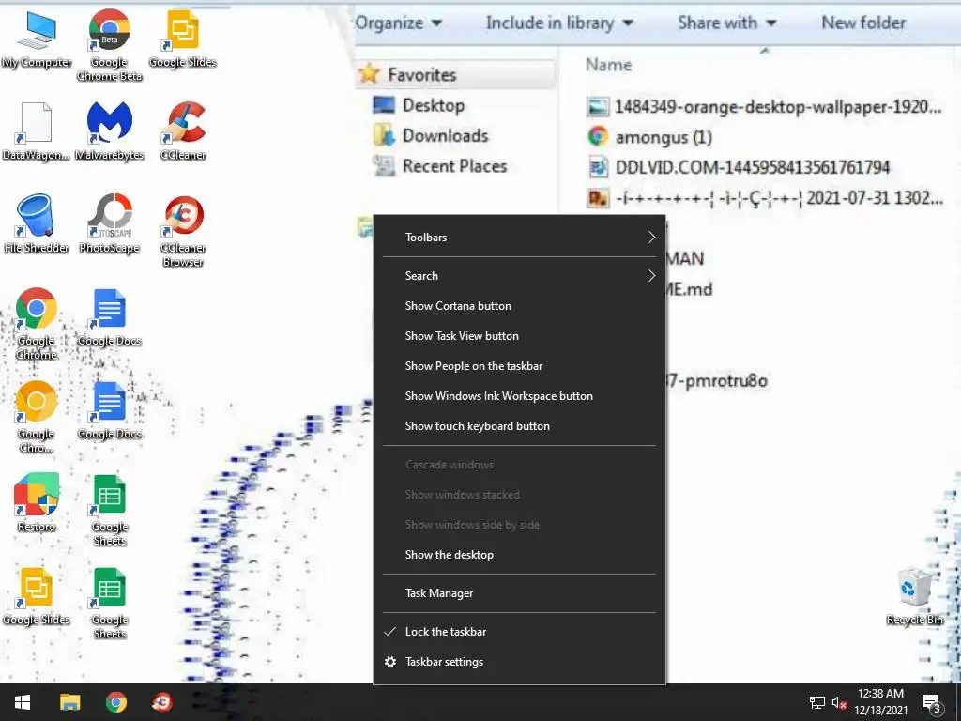The image size is (961, 721).
Task: Toggle Show Cortana button
Action: (519, 306)
